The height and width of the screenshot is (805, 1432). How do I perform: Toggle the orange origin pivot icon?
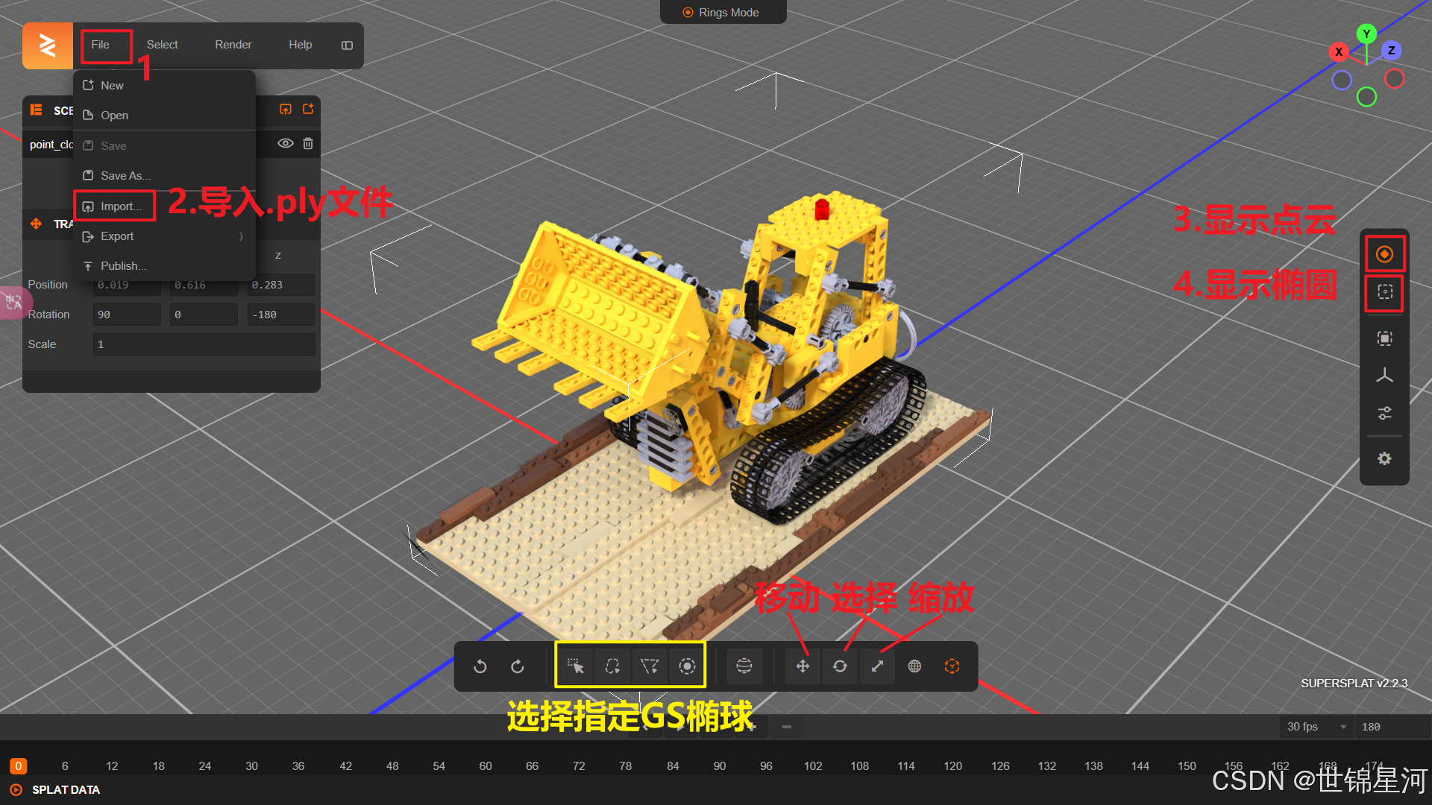pyautogui.click(x=952, y=666)
